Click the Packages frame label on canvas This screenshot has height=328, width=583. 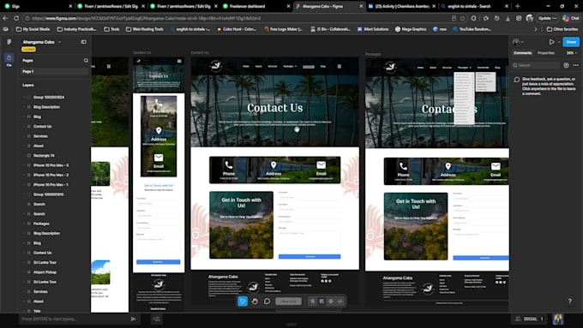tap(373, 54)
